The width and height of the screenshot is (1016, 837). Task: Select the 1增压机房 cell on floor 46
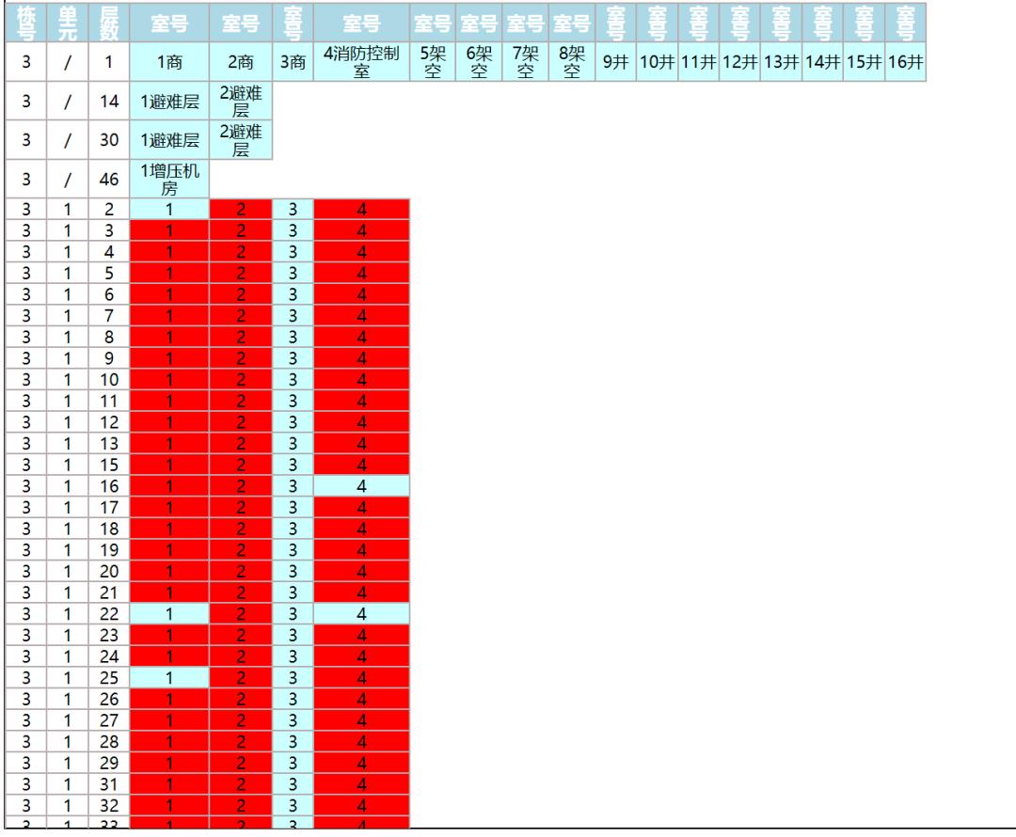(x=169, y=180)
